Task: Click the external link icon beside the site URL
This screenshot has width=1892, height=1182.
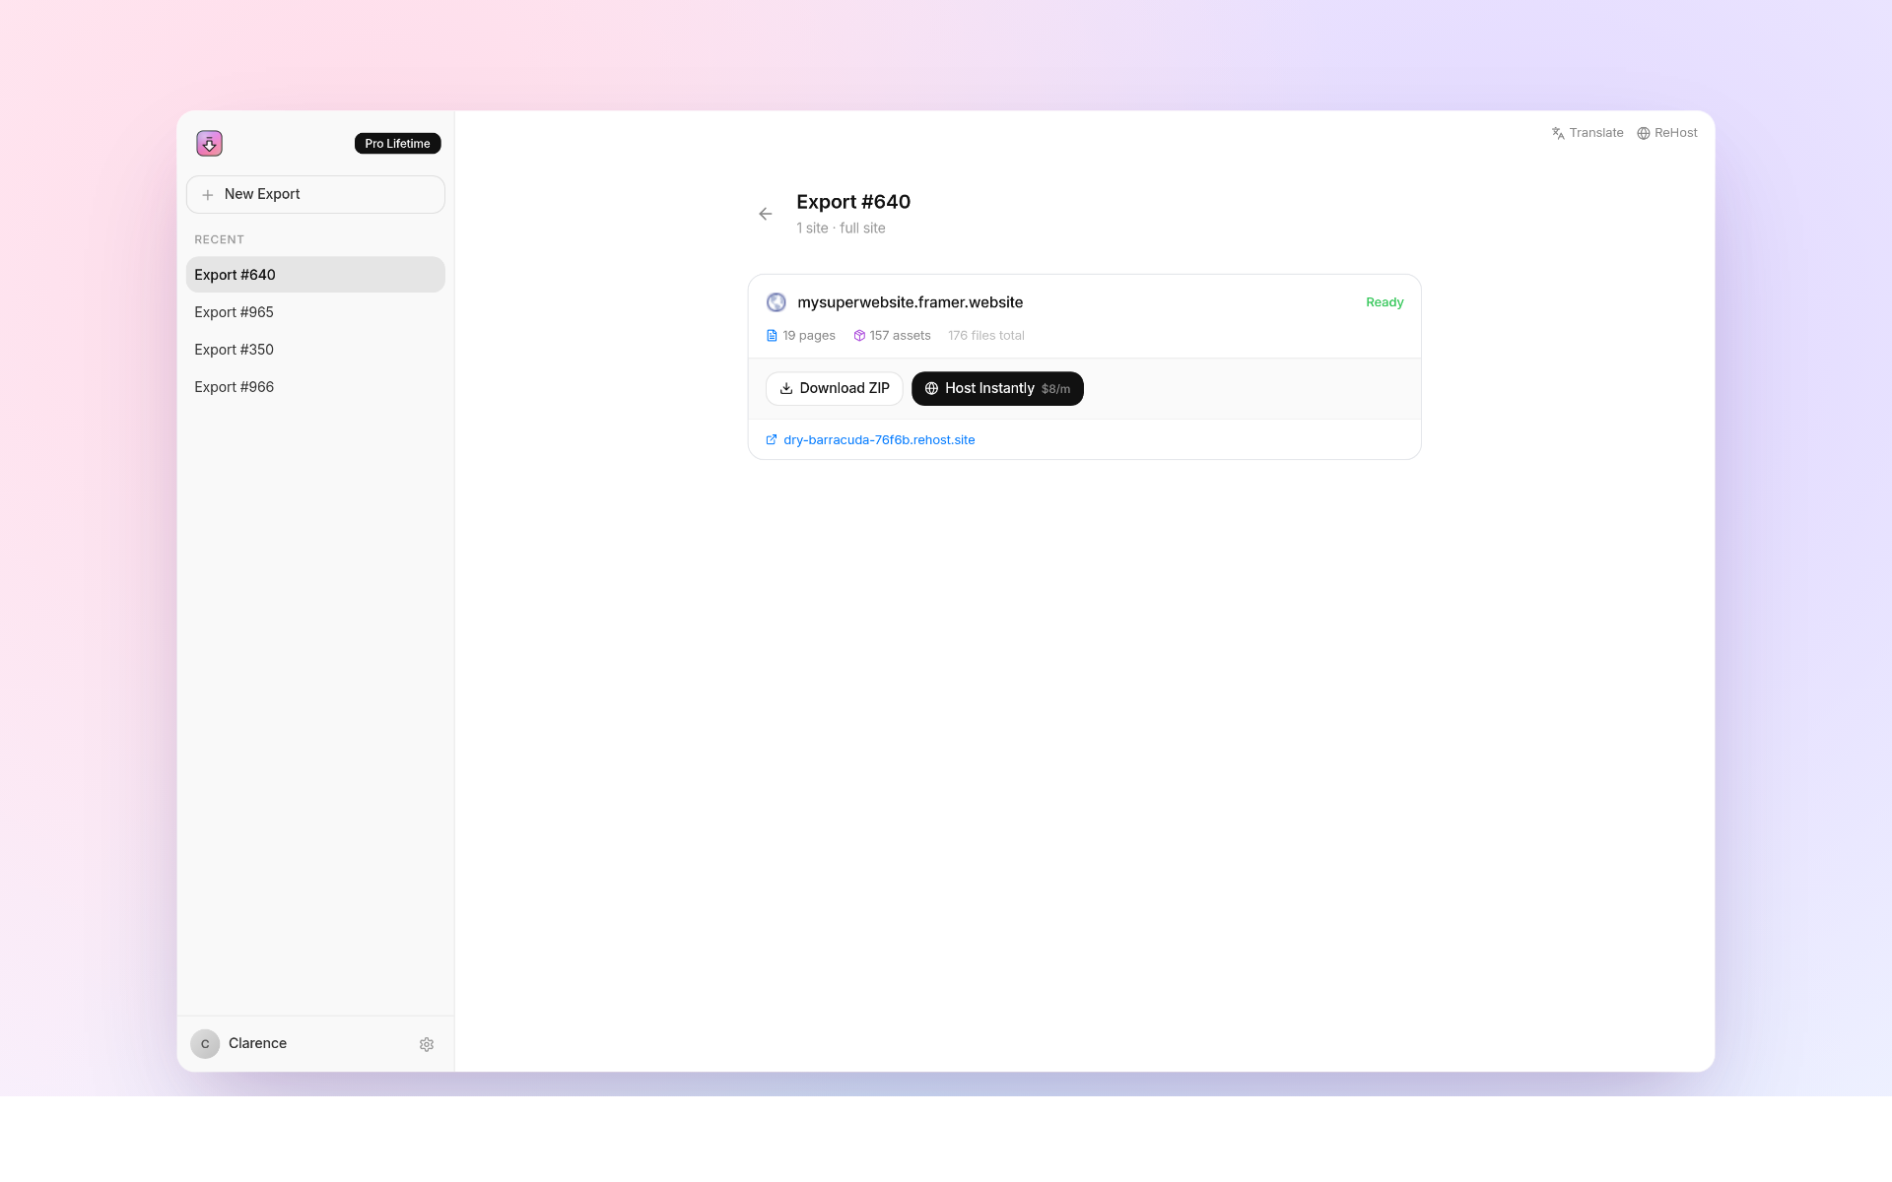Action: click(x=771, y=440)
